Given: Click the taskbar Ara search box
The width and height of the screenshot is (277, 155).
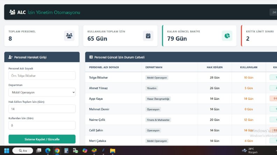Looking at the screenshot, I should click(23, 150).
